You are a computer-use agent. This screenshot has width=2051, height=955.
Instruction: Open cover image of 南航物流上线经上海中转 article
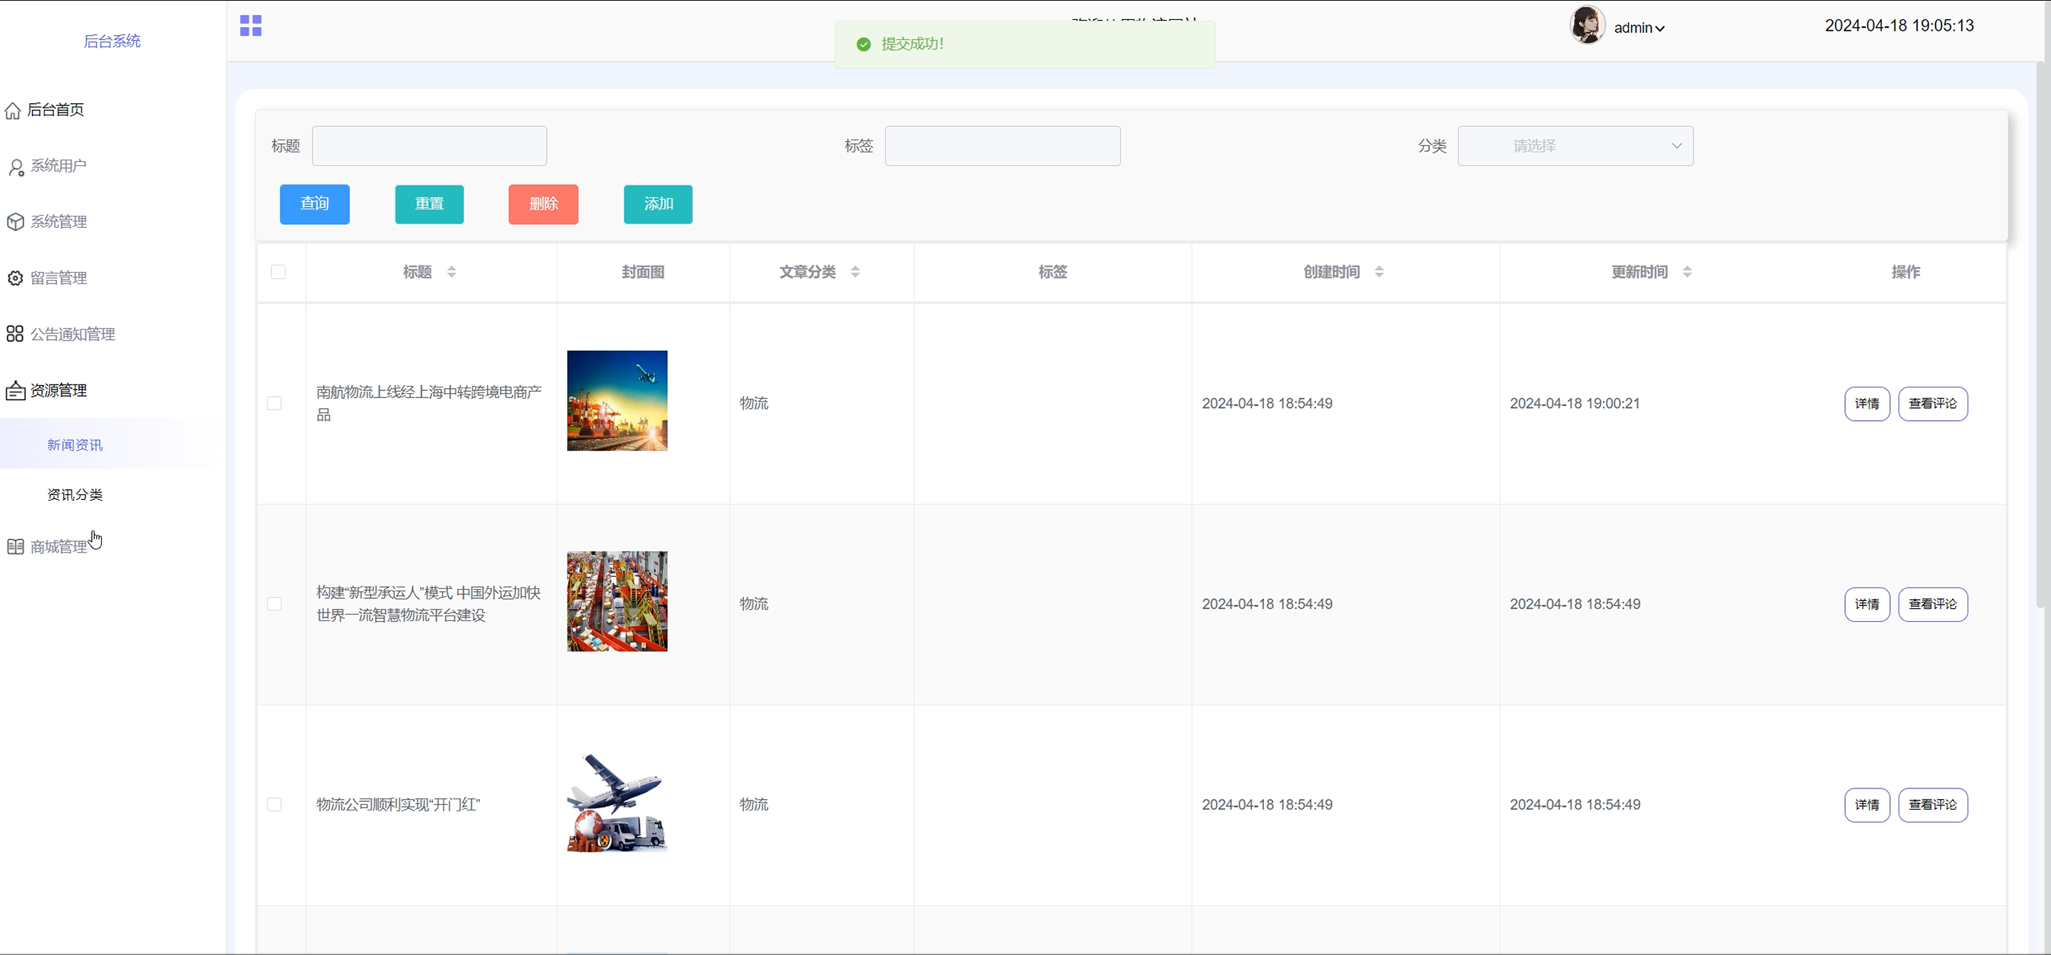617,401
